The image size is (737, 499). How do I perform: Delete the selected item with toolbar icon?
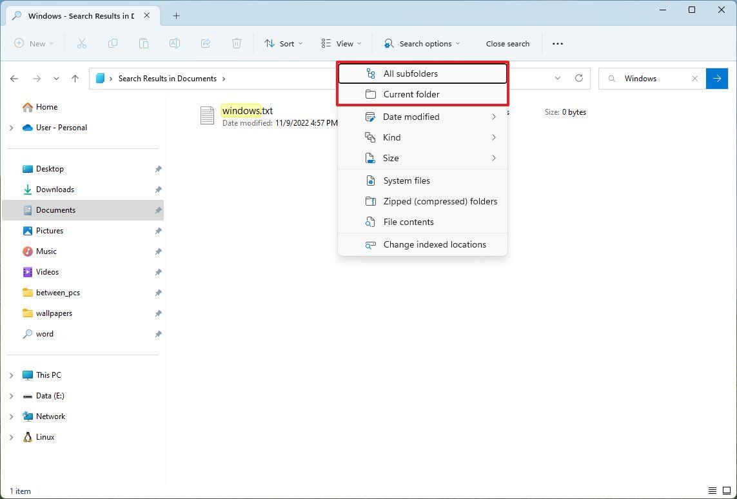pyautogui.click(x=236, y=43)
